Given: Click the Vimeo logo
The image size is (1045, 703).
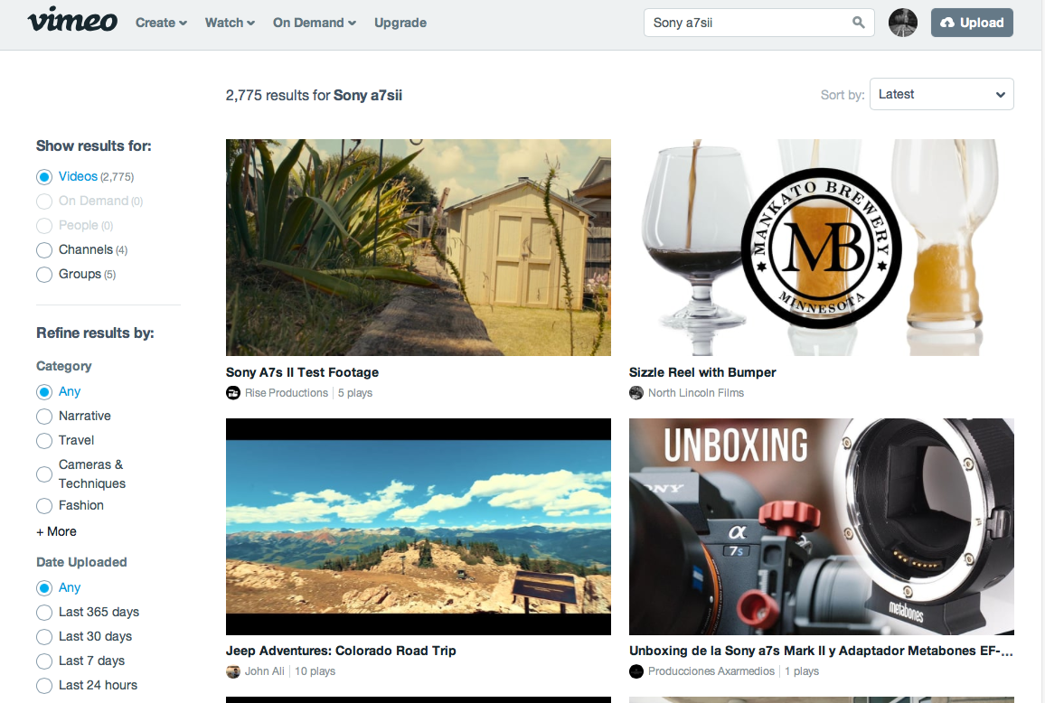Looking at the screenshot, I should point(72,19).
